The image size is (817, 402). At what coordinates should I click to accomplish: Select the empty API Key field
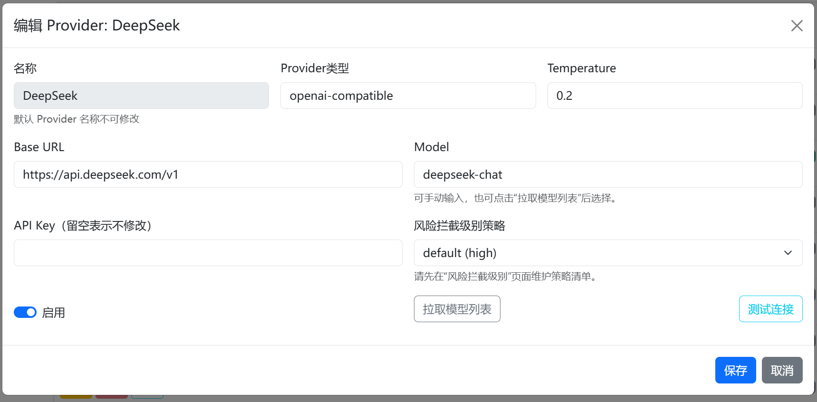tap(208, 253)
